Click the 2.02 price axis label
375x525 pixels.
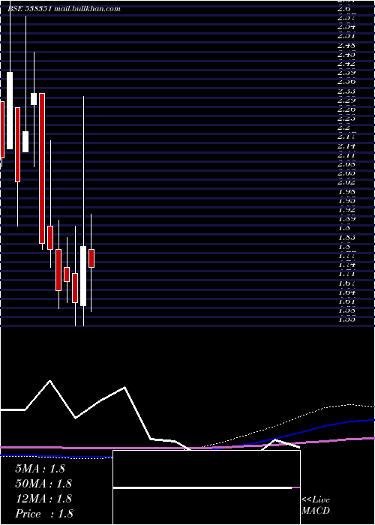click(346, 182)
